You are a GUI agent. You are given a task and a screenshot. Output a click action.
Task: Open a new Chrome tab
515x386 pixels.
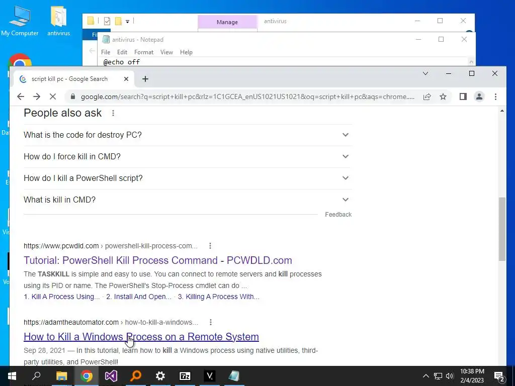point(145,79)
